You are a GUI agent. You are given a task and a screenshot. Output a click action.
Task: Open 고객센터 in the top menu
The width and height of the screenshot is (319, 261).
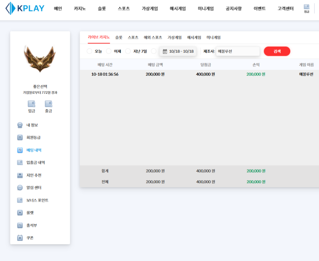click(x=286, y=8)
